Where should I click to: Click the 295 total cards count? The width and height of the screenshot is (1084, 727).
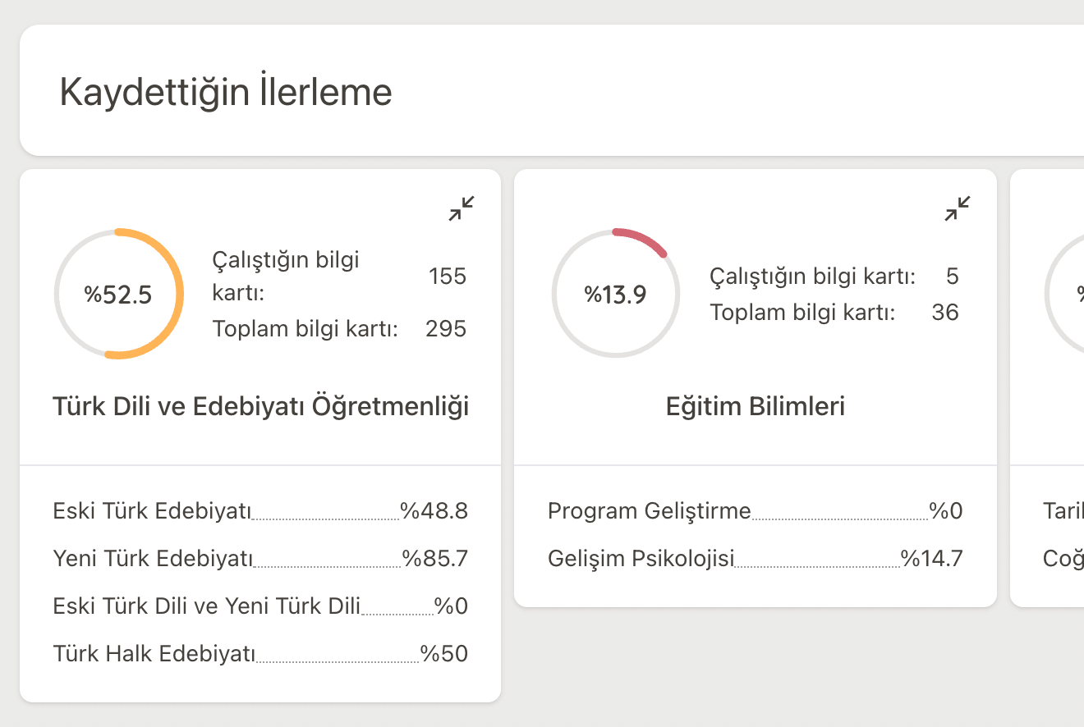point(446,329)
